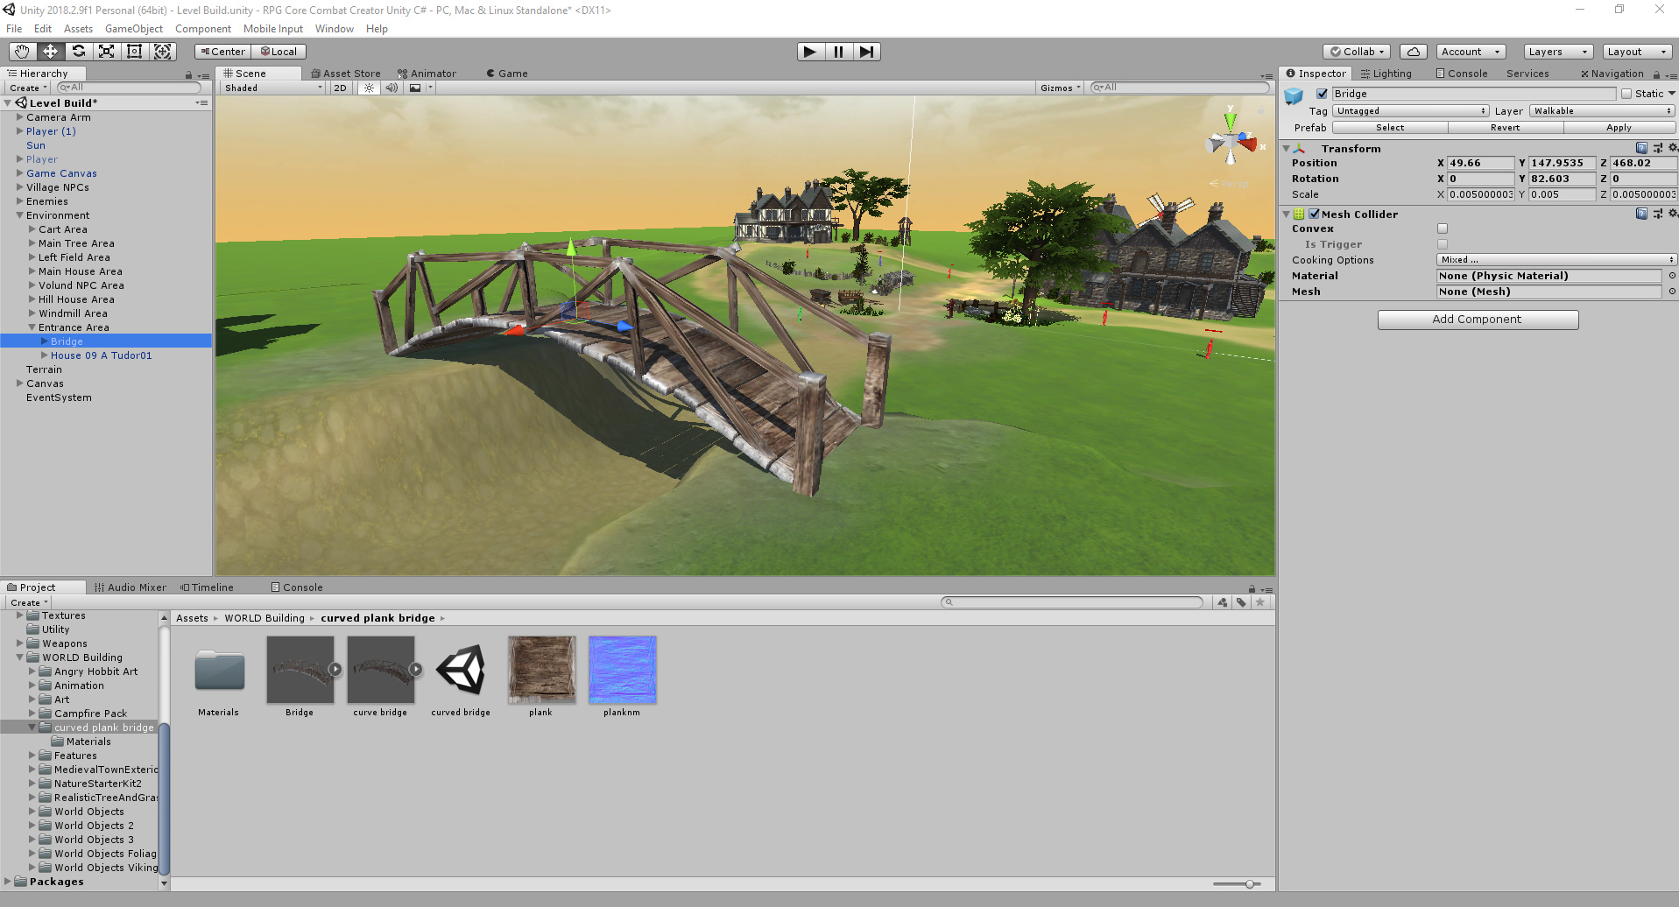Toggle the Is Trigger checkbox
Viewport: 1679px width, 907px height.
point(1443,244)
